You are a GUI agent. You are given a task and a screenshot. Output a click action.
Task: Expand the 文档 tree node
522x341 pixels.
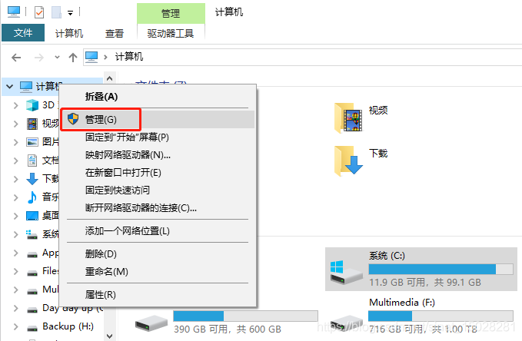15,161
